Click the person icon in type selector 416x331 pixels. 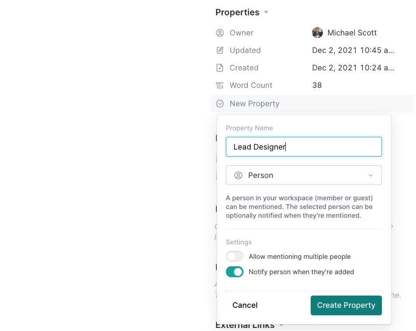pyautogui.click(x=238, y=175)
